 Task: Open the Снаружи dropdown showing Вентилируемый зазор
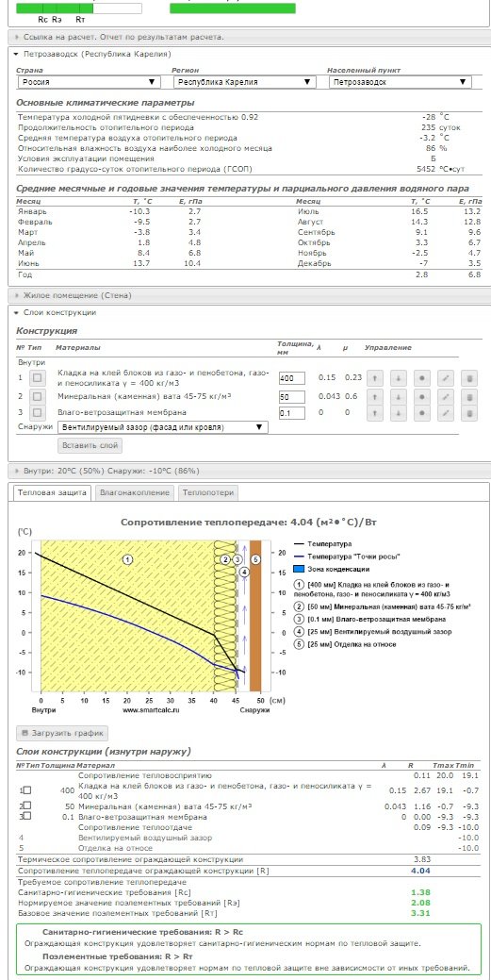tap(162, 427)
